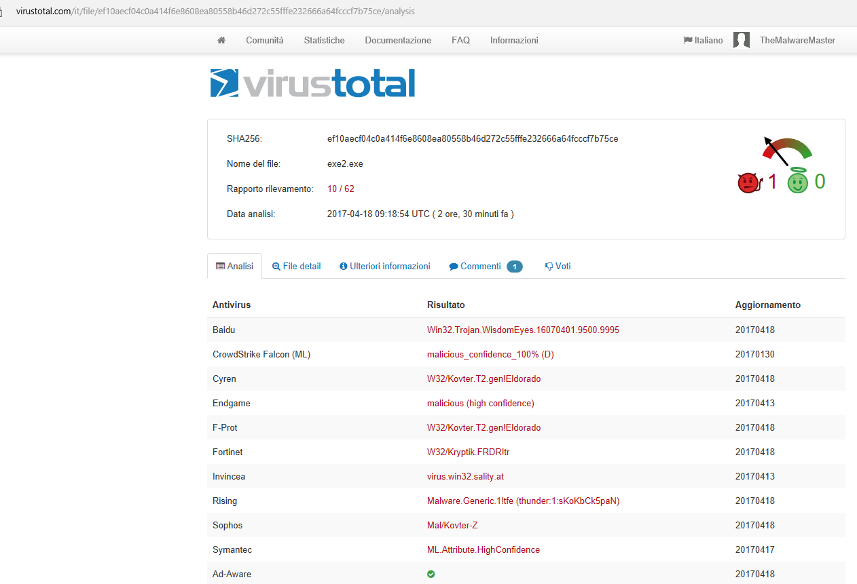Click the Antivirus column header
This screenshot has width=857, height=584.
[232, 305]
